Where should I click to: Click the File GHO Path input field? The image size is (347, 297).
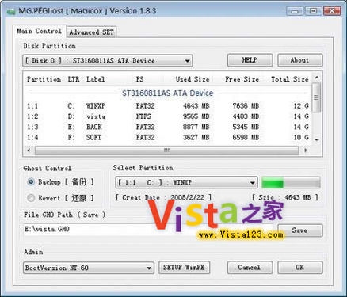[149, 229]
